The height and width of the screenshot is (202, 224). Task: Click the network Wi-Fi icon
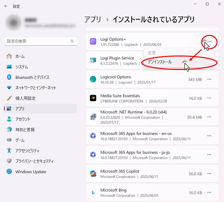point(9,88)
